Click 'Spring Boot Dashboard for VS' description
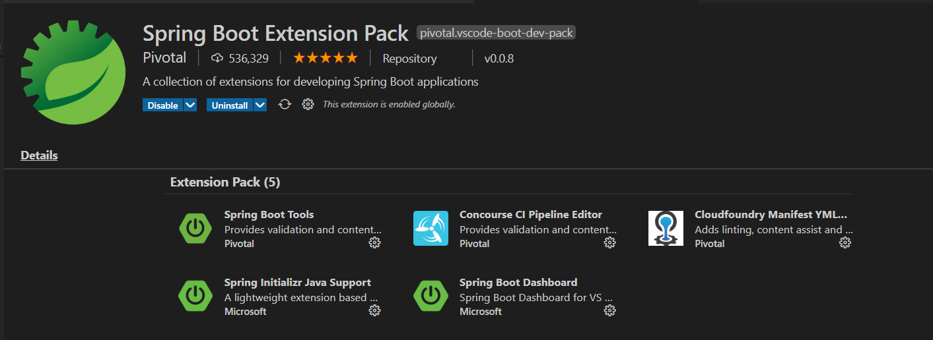933x340 pixels. (536, 298)
